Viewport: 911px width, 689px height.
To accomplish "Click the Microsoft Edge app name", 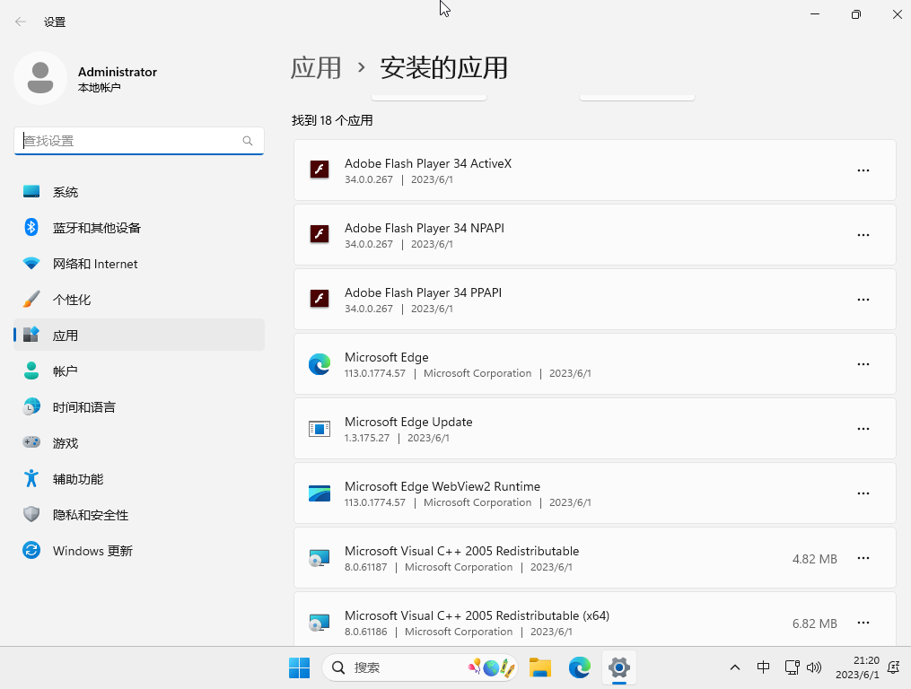I will (387, 357).
